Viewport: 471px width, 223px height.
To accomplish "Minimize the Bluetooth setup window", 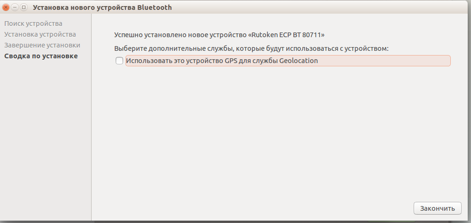I will click(x=15, y=8).
